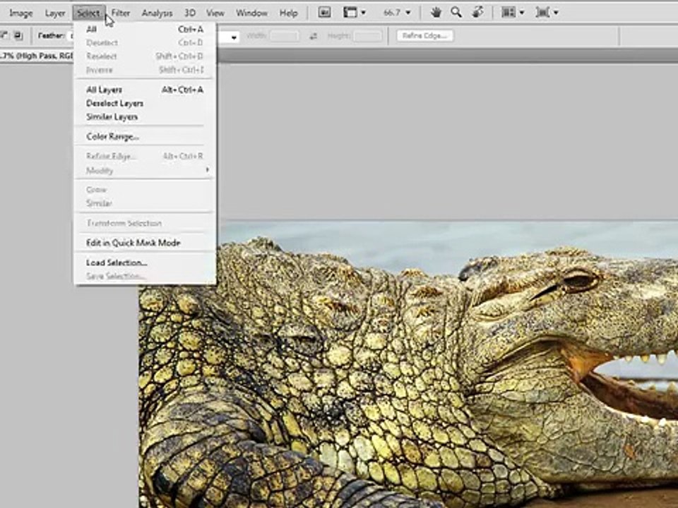Open the 3D menu
Image resolution: width=678 pixels, height=508 pixels.
189,13
